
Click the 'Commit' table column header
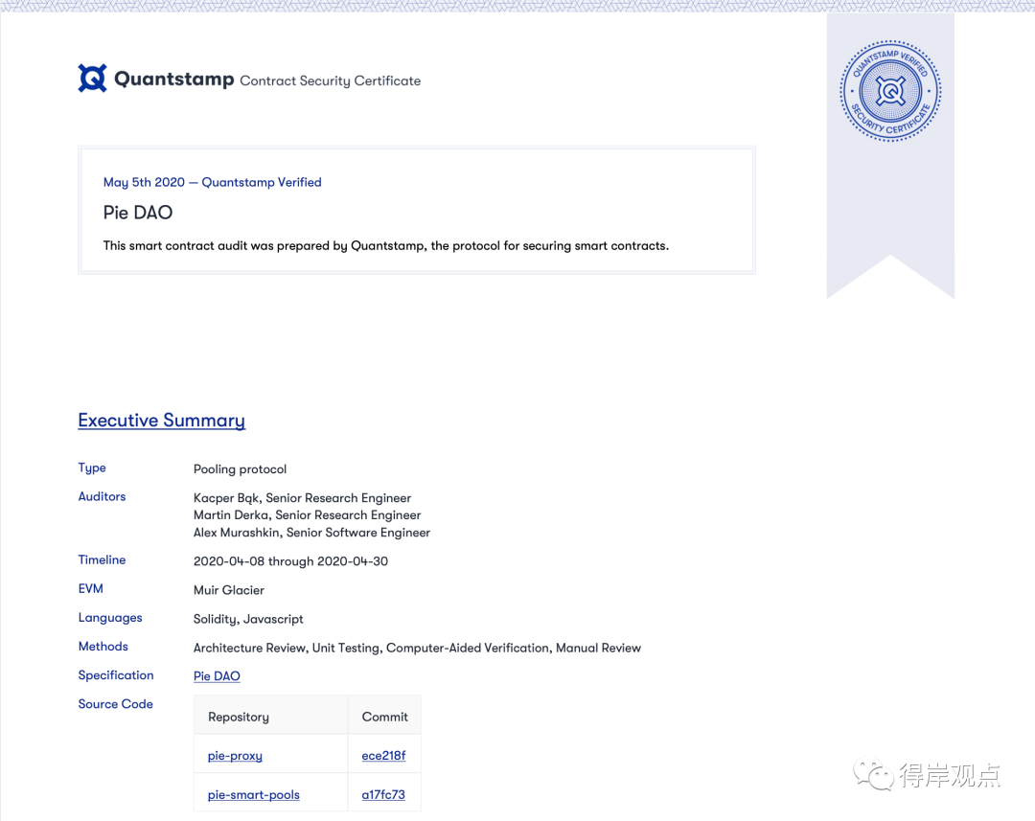[385, 717]
